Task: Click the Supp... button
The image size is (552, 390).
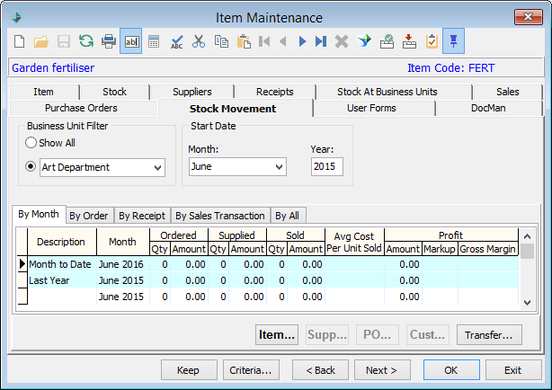Action: click(x=327, y=335)
